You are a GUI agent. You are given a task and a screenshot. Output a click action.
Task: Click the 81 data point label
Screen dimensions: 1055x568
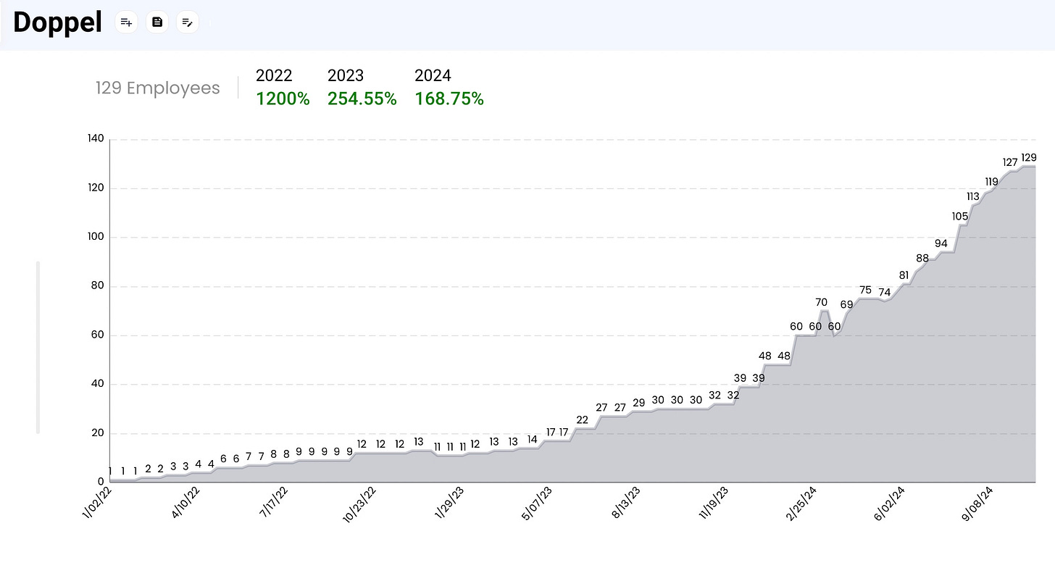[904, 275]
